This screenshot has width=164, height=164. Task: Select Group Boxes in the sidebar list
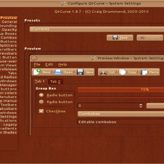click(8, 34)
